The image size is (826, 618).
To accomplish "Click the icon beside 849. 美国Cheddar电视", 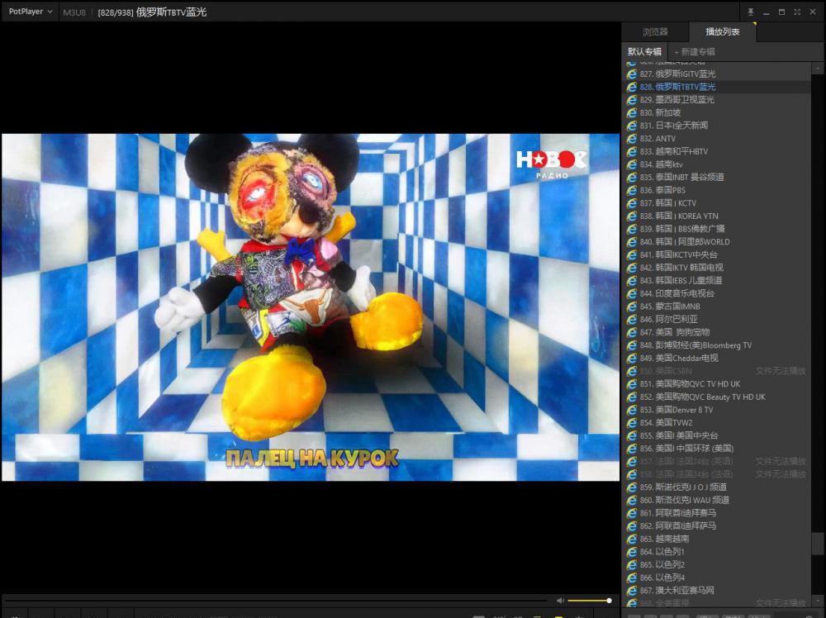I will tap(632, 358).
